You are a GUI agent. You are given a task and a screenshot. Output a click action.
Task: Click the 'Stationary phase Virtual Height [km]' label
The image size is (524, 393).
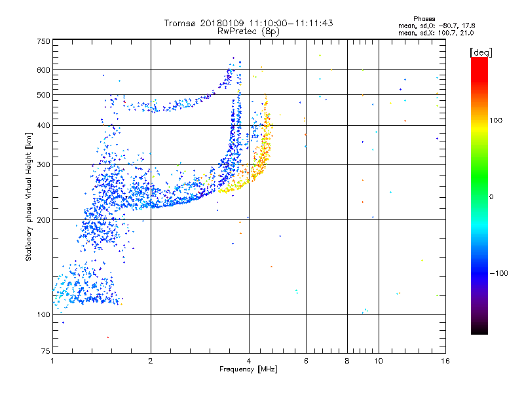29,197
